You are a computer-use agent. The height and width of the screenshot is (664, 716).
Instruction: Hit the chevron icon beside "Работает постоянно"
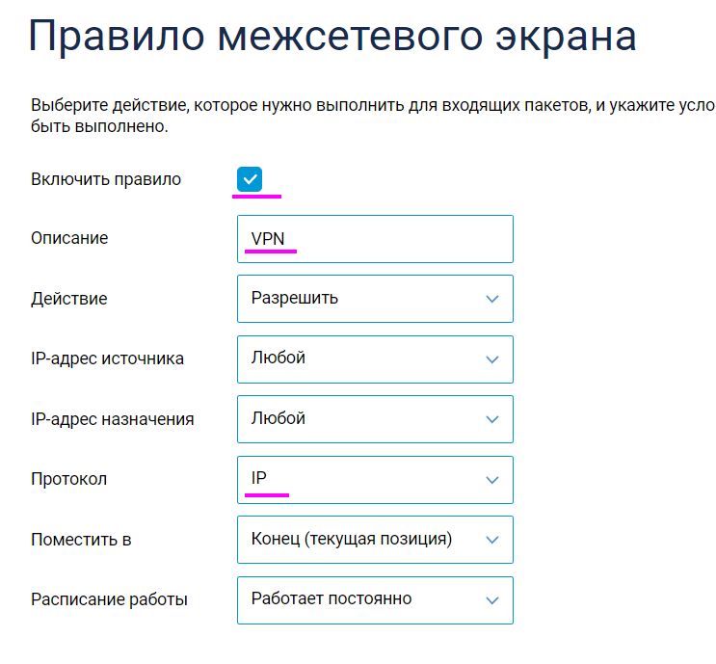[492, 600]
